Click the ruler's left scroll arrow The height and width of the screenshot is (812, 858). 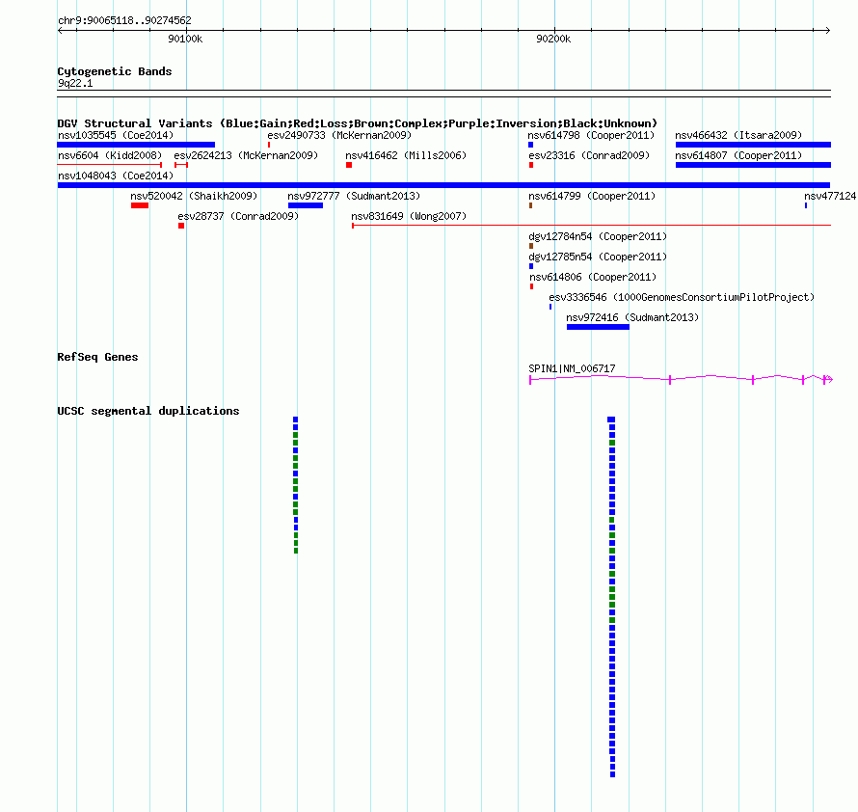tap(60, 31)
